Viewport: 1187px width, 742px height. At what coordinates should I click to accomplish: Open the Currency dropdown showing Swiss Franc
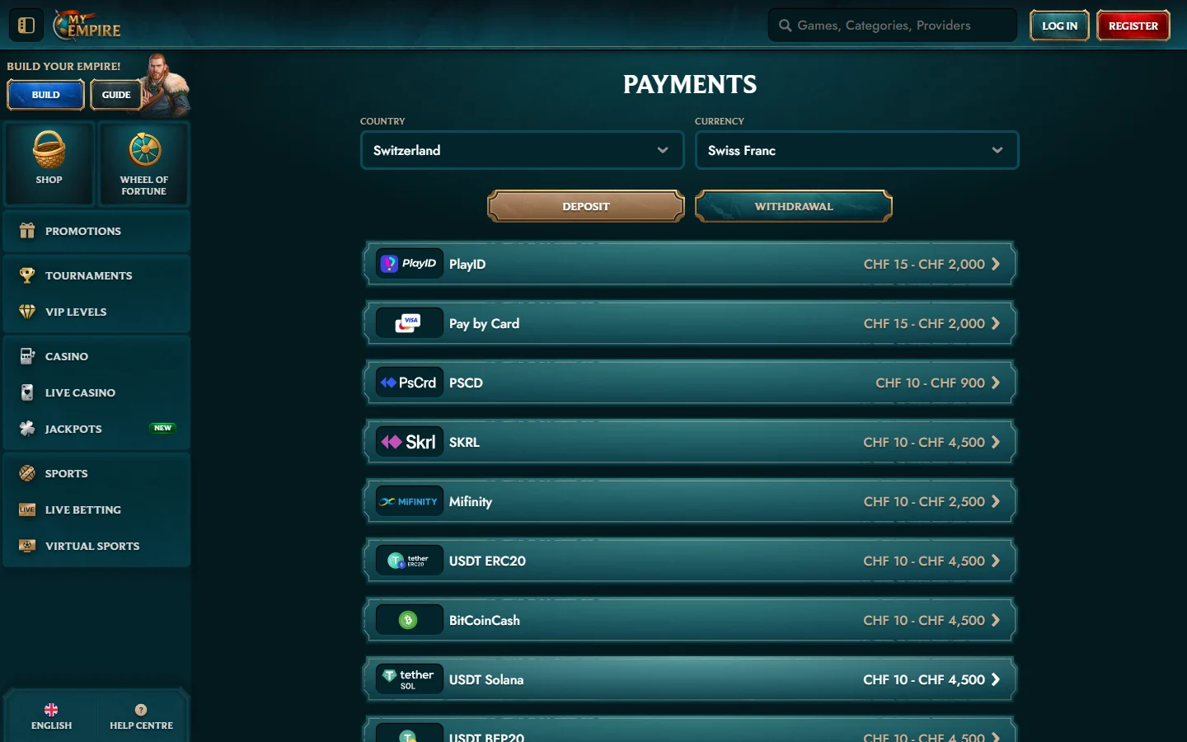click(x=857, y=150)
